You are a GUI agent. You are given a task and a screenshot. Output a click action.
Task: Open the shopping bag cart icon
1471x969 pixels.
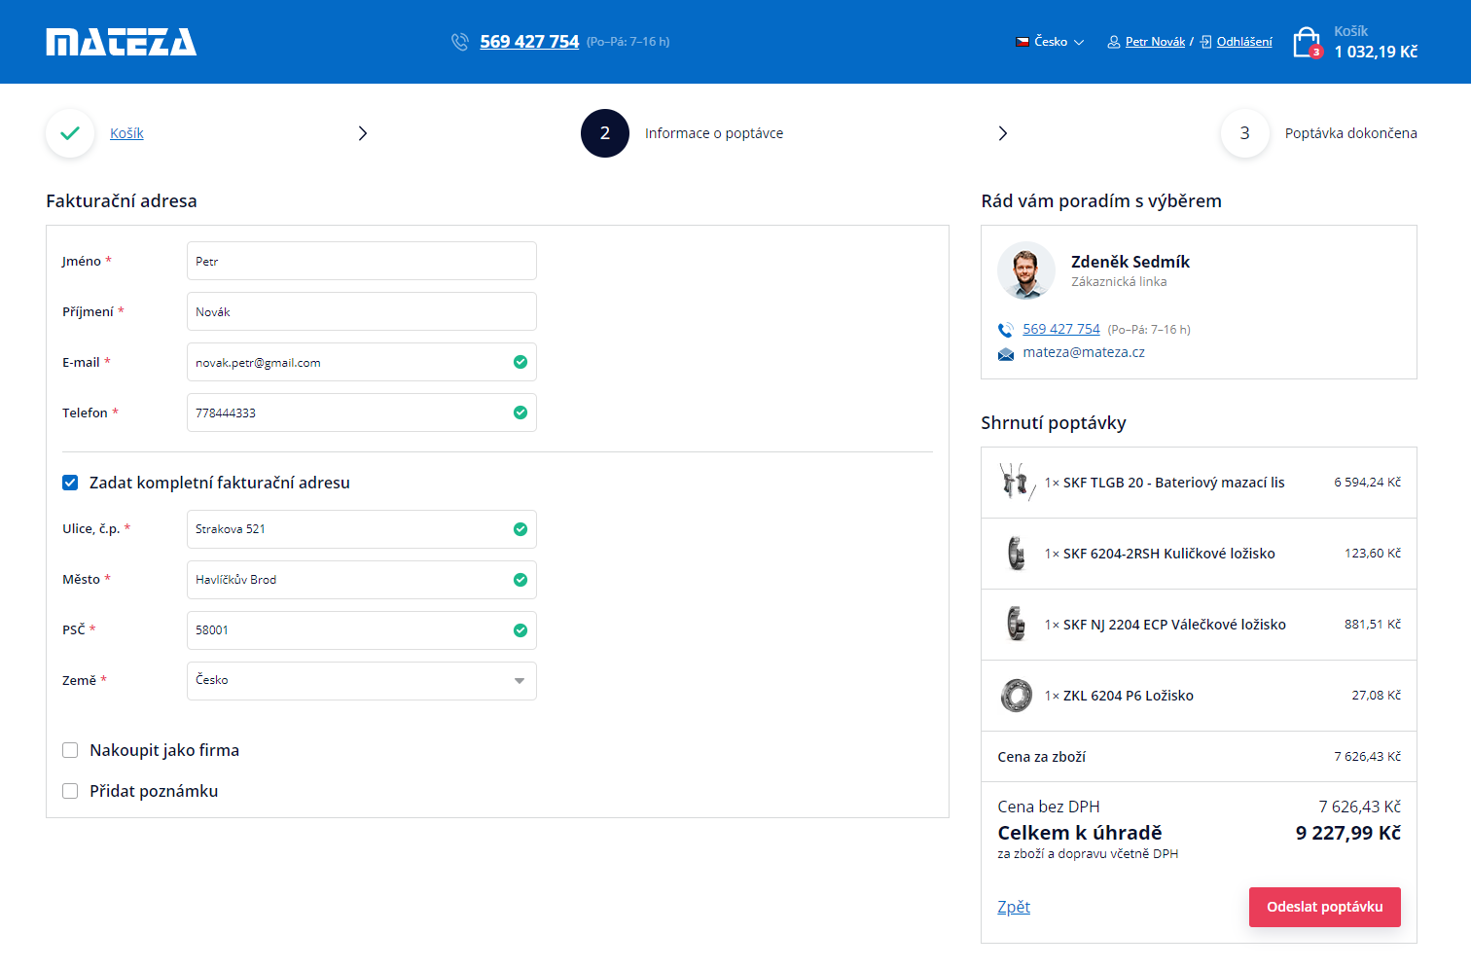pyautogui.click(x=1307, y=43)
